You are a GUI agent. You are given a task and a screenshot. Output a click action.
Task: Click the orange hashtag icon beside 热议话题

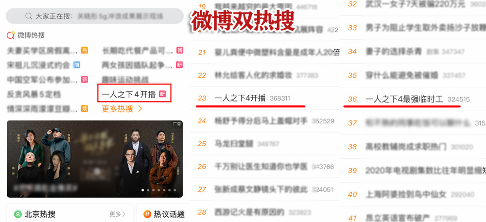(x=147, y=214)
